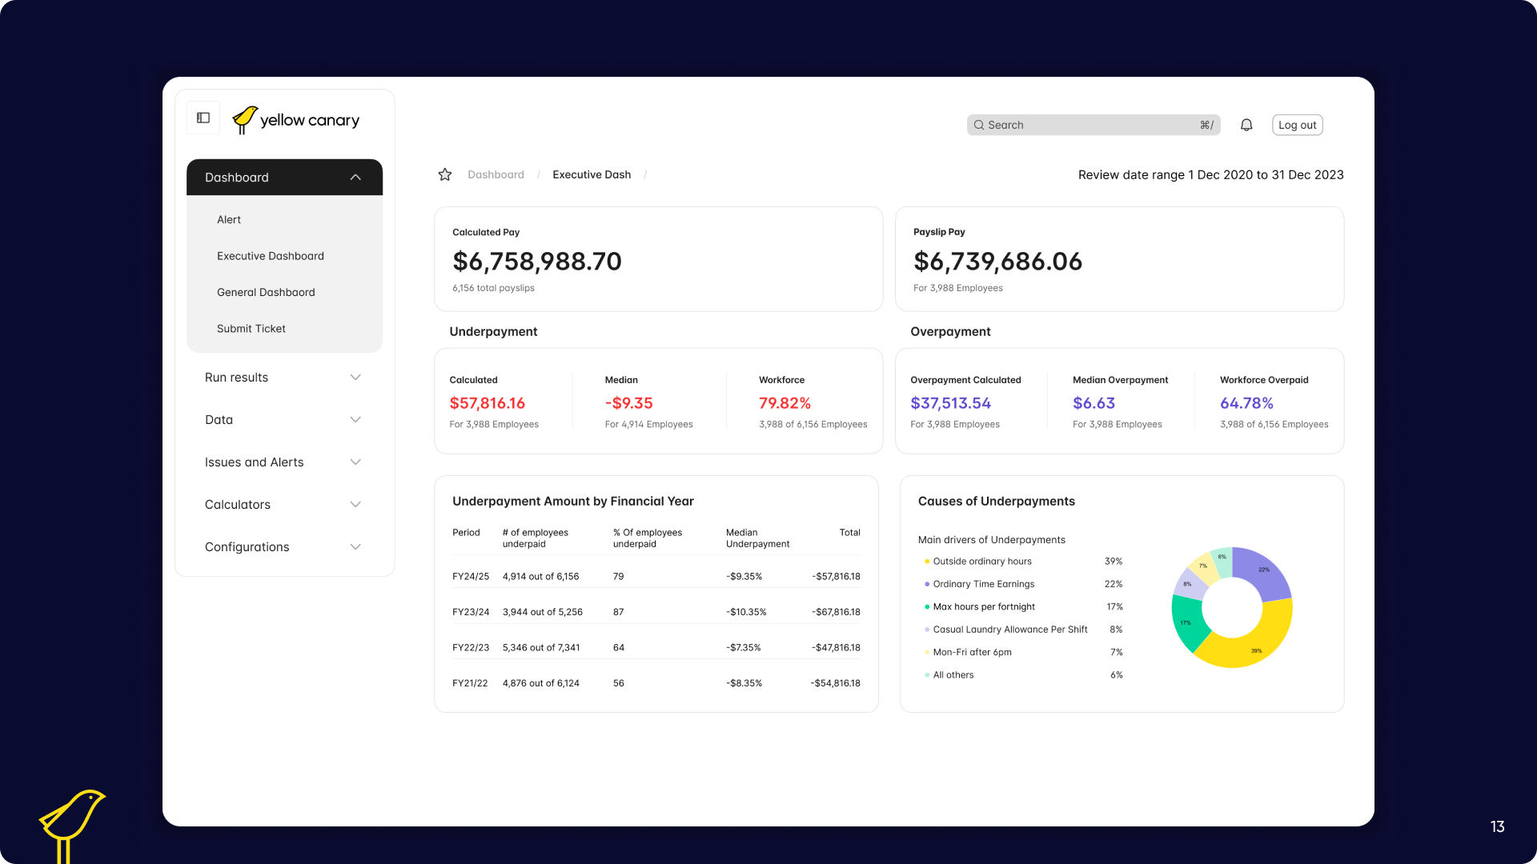Image resolution: width=1537 pixels, height=864 pixels.
Task: Click Workforce Overpaid 64.78% value
Action: click(x=1246, y=403)
